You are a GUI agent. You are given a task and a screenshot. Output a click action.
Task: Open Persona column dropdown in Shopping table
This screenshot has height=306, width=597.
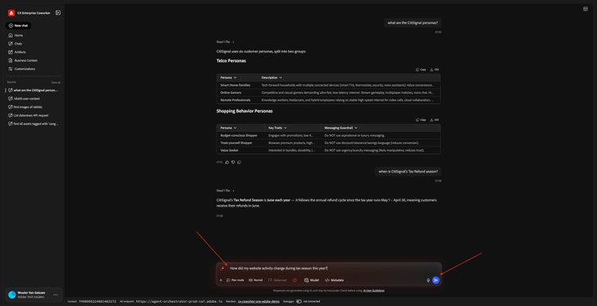point(235,128)
